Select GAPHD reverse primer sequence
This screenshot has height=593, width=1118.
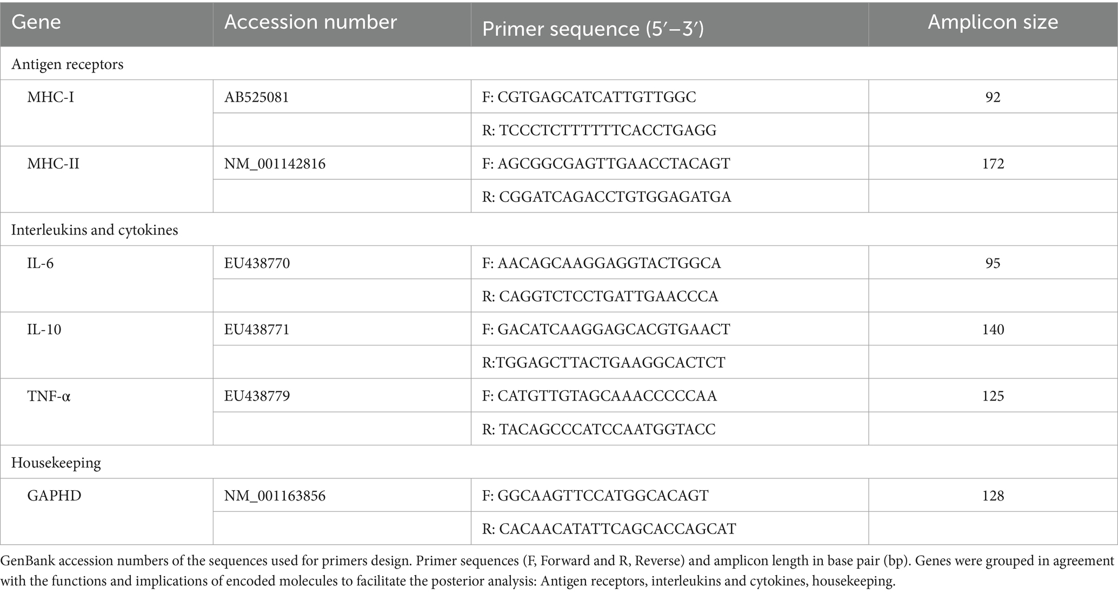[x=609, y=529]
